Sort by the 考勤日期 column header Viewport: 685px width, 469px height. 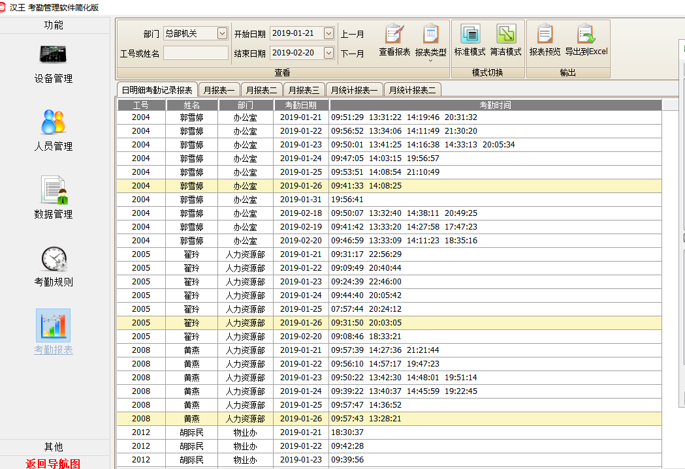[x=301, y=105]
